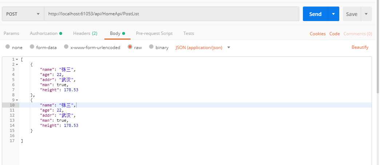The height and width of the screenshot is (165, 380).
Task: Open Comments (0) link
Action: [358, 34]
